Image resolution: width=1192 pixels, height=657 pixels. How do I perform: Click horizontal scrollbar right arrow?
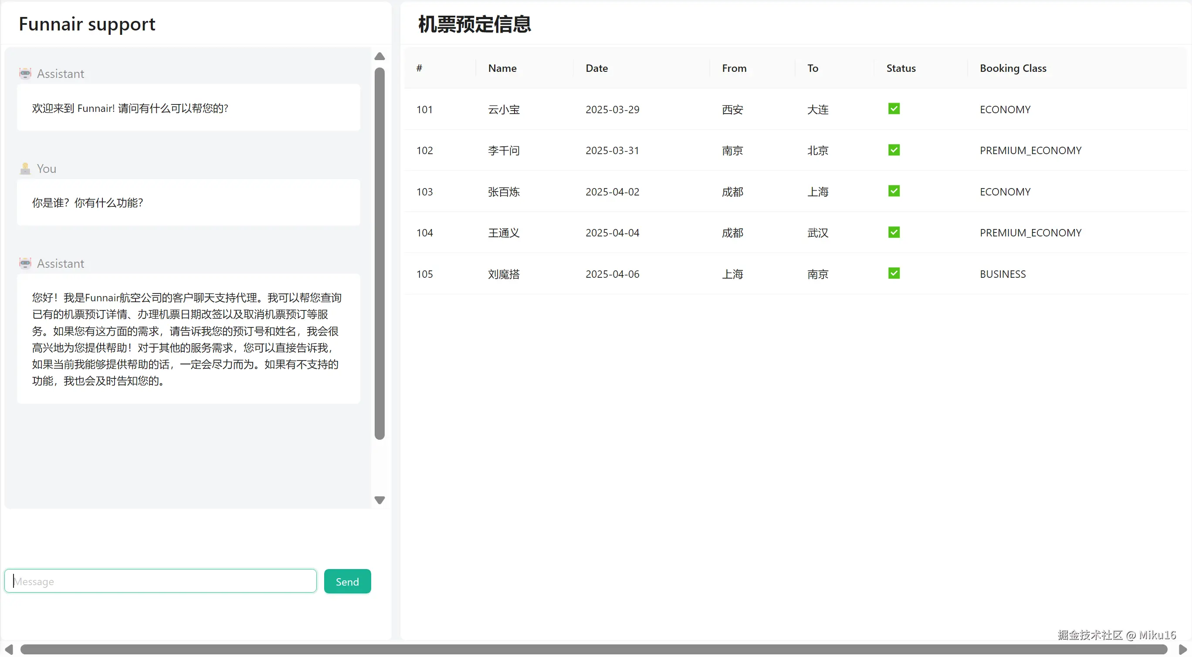click(1183, 649)
